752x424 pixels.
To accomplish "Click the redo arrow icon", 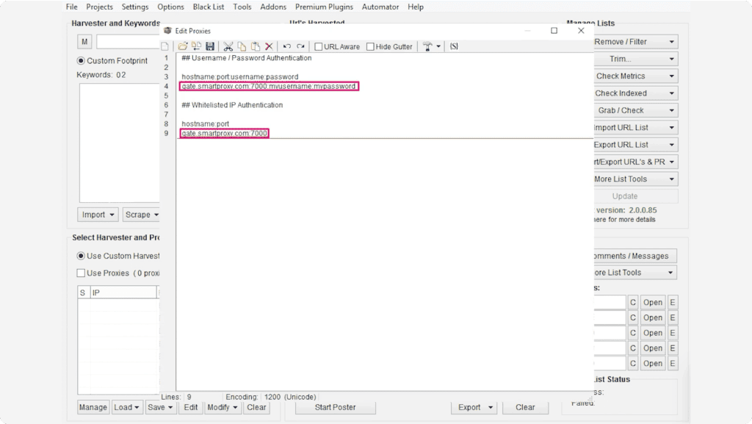I will [x=300, y=46].
